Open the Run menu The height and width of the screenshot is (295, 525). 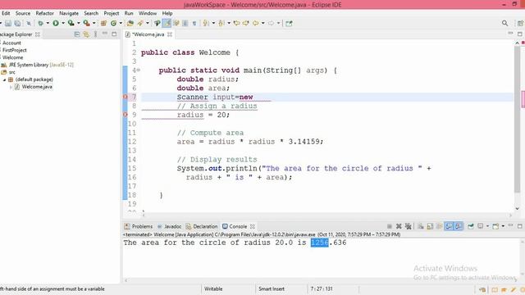click(x=129, y=13)
